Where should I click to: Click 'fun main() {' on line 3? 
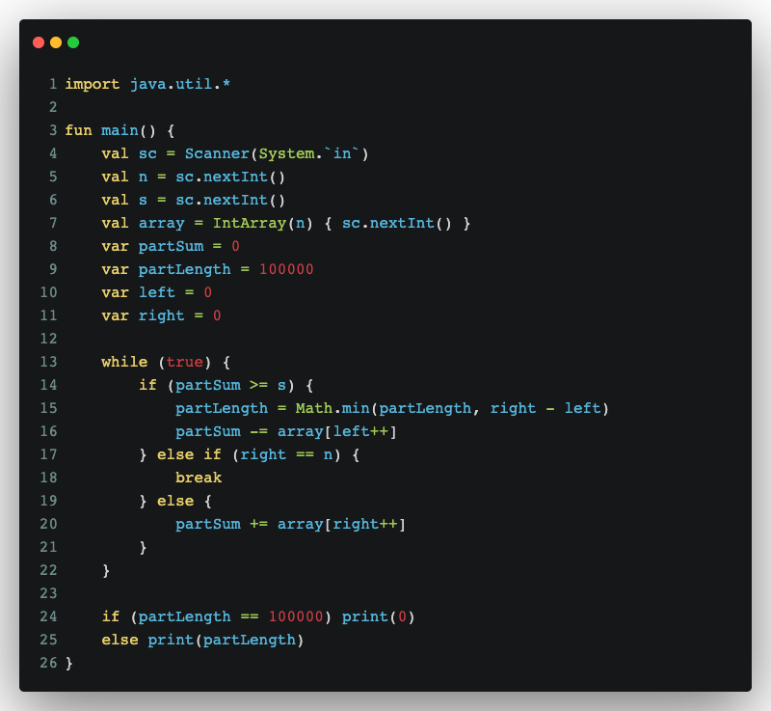tap(120, 130)
